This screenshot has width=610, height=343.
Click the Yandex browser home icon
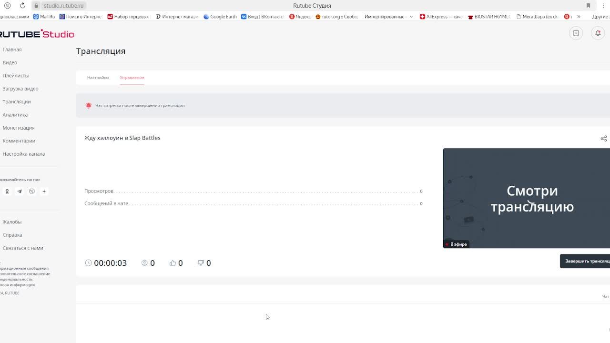pos(7,5)
